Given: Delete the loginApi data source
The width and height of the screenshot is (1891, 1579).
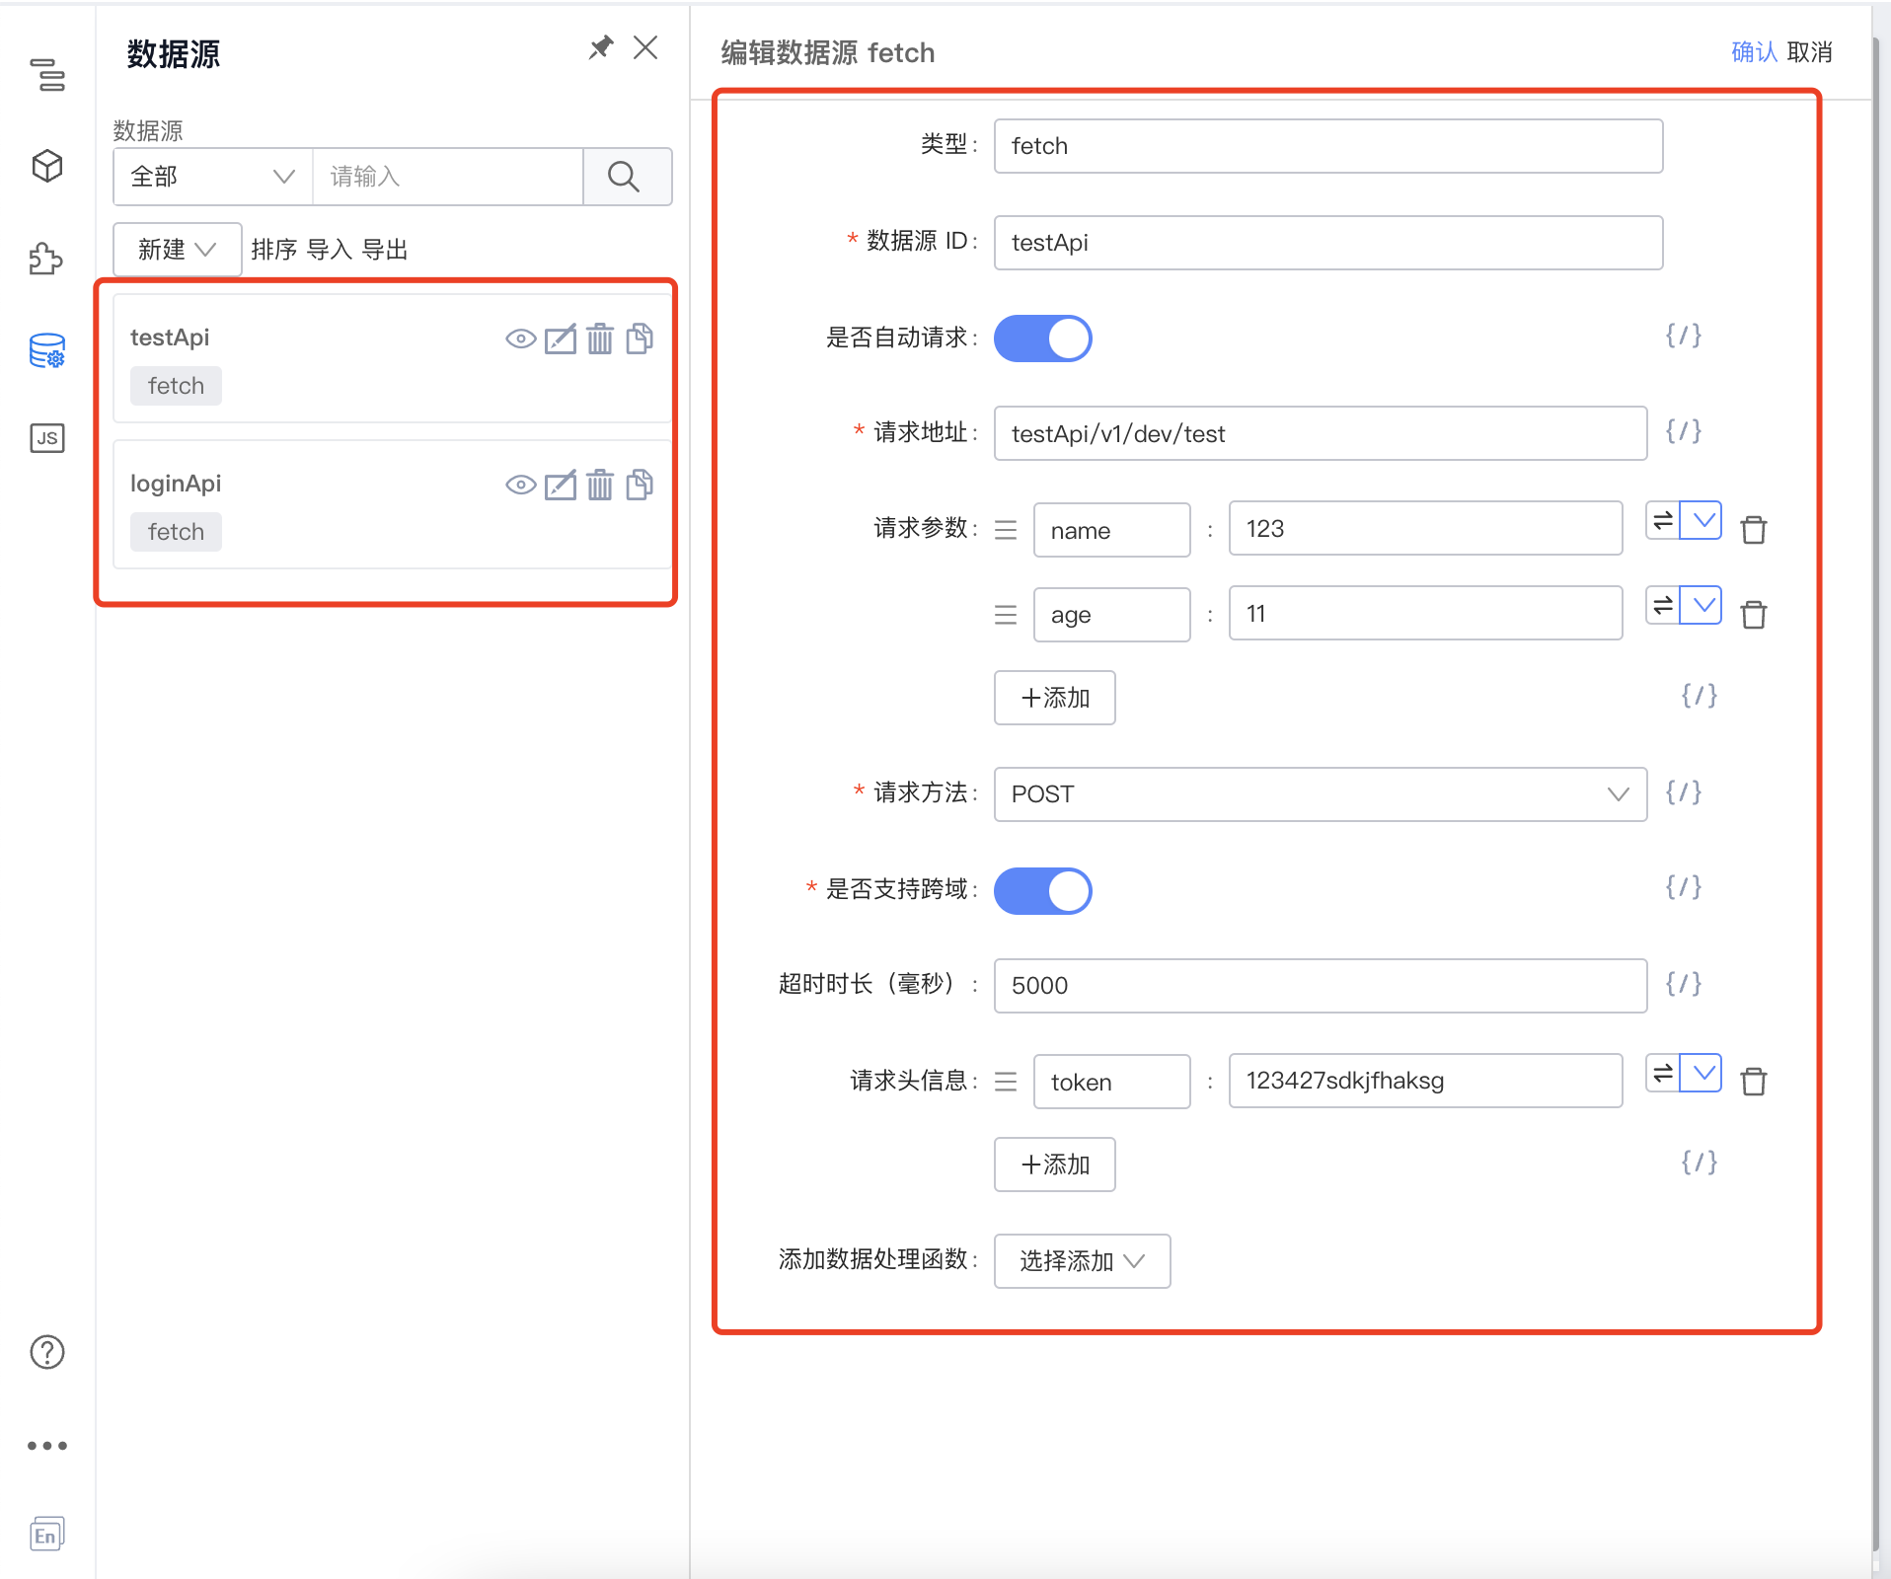Looking at the screenshot, I should click(x=600, y=486).
